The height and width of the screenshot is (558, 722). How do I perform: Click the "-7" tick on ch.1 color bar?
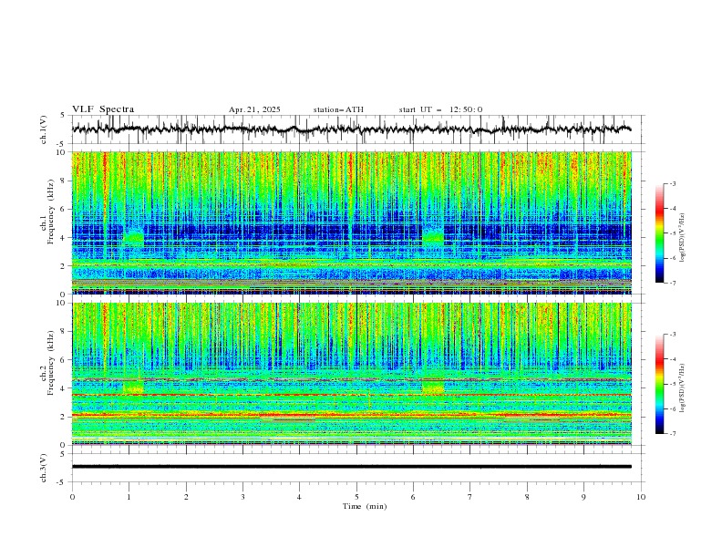(673, 283)
